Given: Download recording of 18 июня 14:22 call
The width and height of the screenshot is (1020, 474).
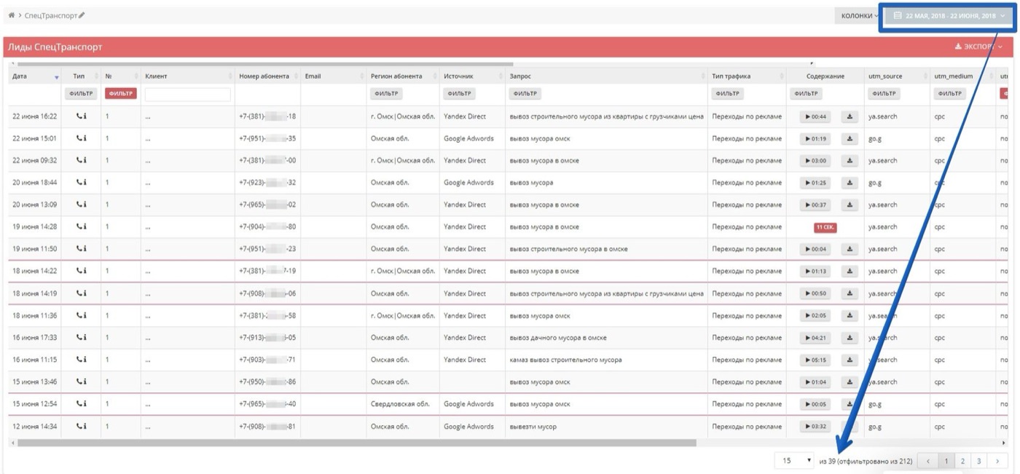Looking at the screenshot, I should tap(850, 271).
